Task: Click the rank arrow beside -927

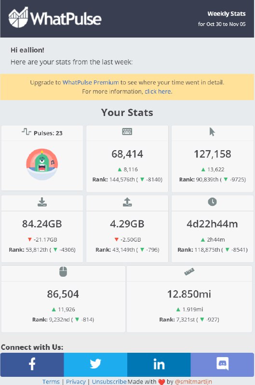Action: [202, 320]
